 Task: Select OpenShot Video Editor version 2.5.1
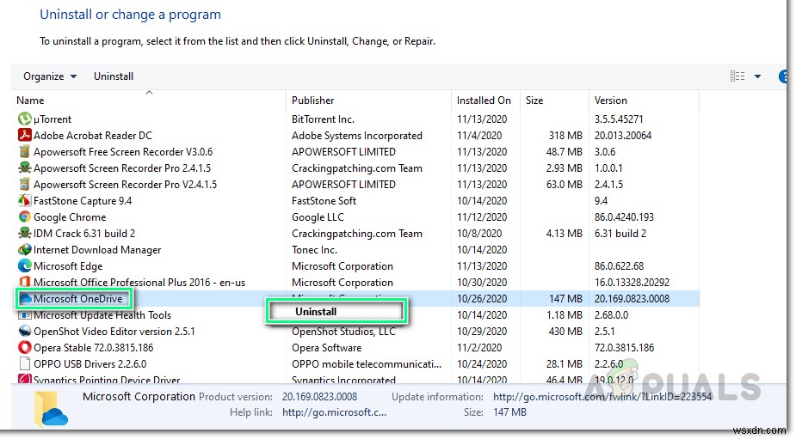click(114, 332)
